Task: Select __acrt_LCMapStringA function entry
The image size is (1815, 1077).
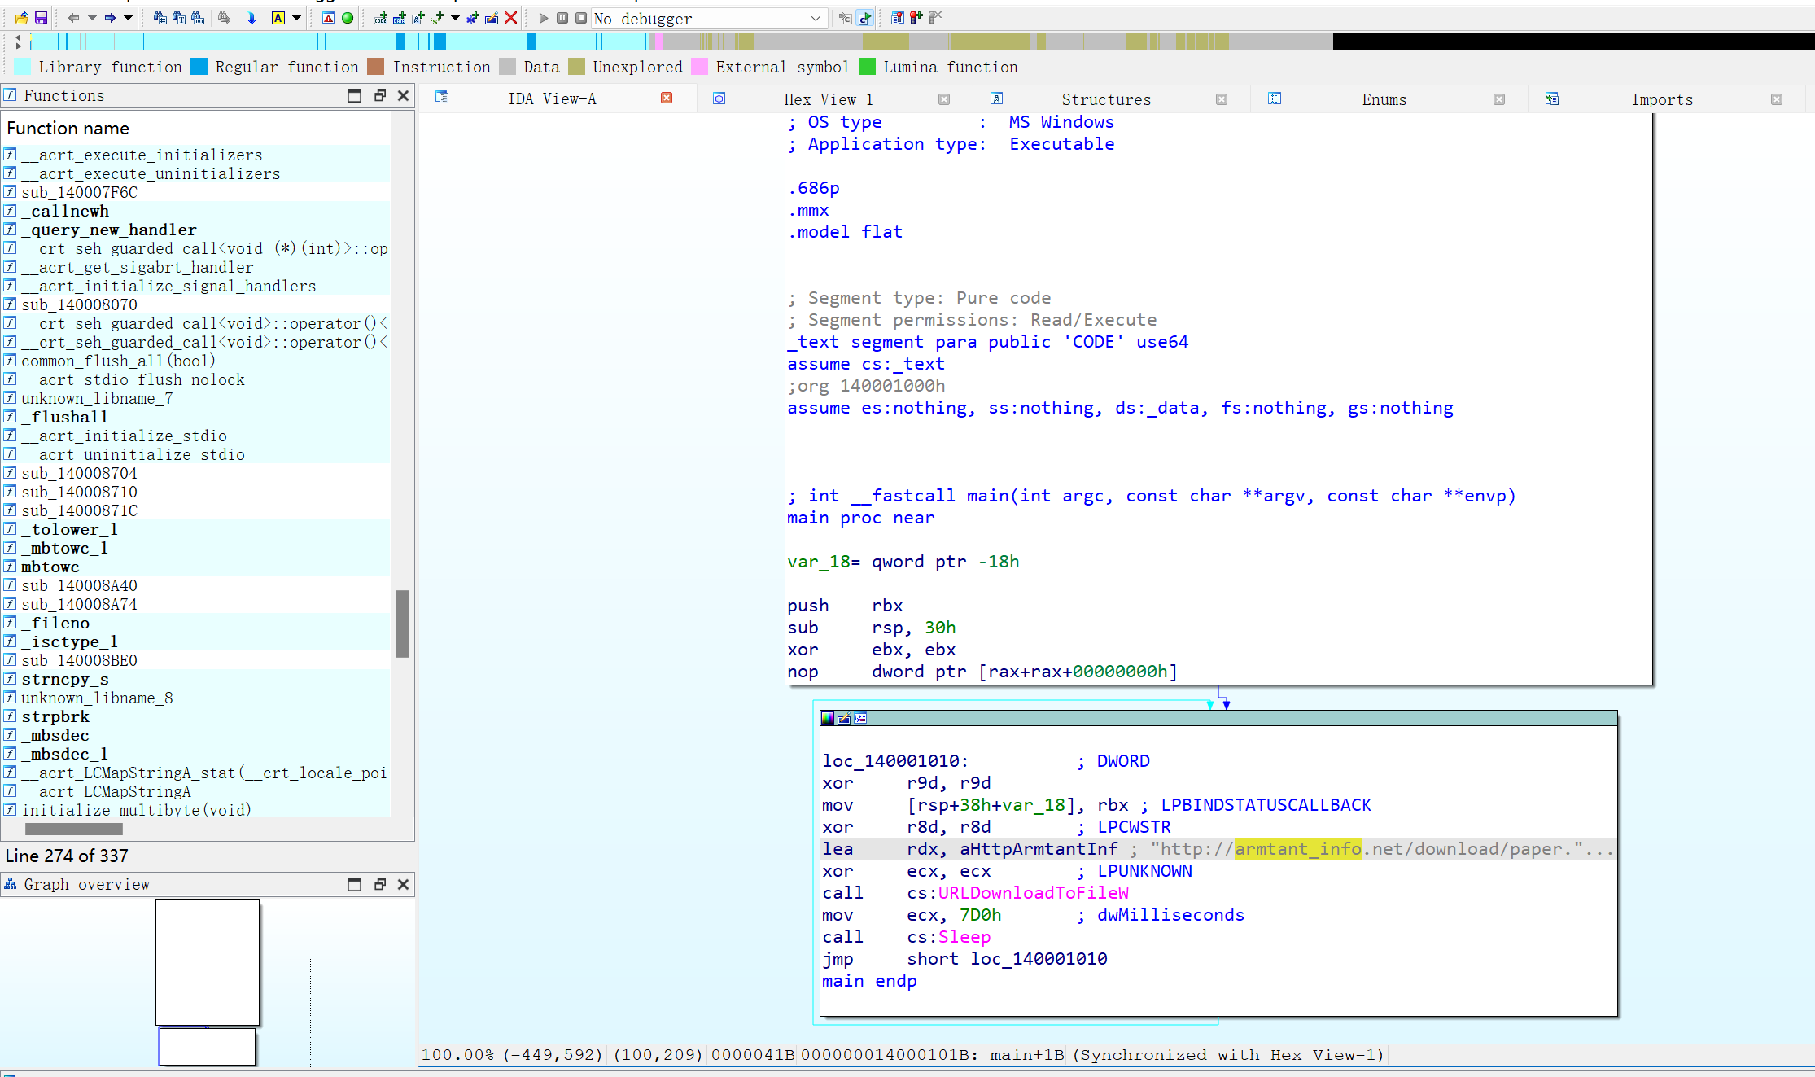Action: (196, 791)
